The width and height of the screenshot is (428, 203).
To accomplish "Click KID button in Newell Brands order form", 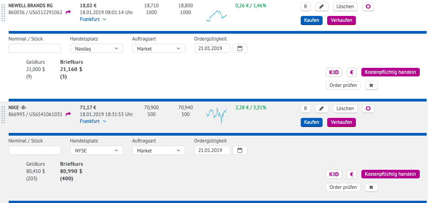I will [x=334, y=72].
